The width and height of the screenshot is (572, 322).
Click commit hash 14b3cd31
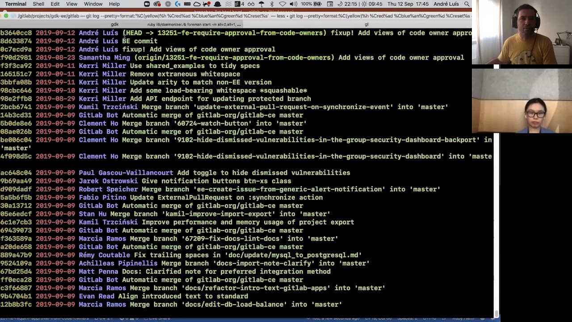(x=16, y=115)
